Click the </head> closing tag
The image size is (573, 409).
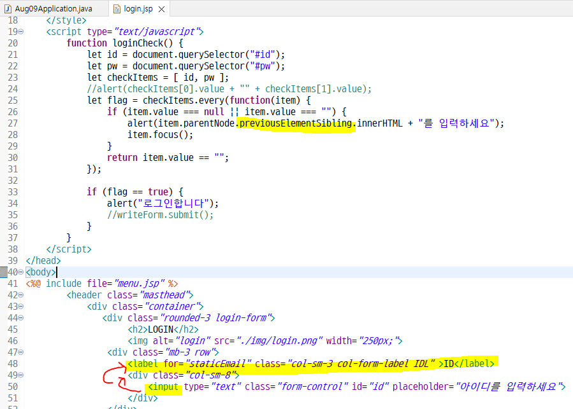point(43,261)
